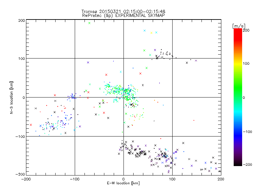The width and height of the screenshot is (260, 195).
Task: Click the green X marker at plot top
Action: [89, 23]
